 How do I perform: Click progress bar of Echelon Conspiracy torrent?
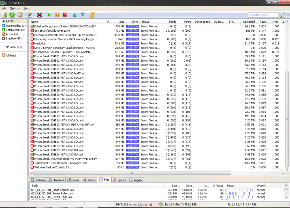pyautogui.click(x=133, y=26)
